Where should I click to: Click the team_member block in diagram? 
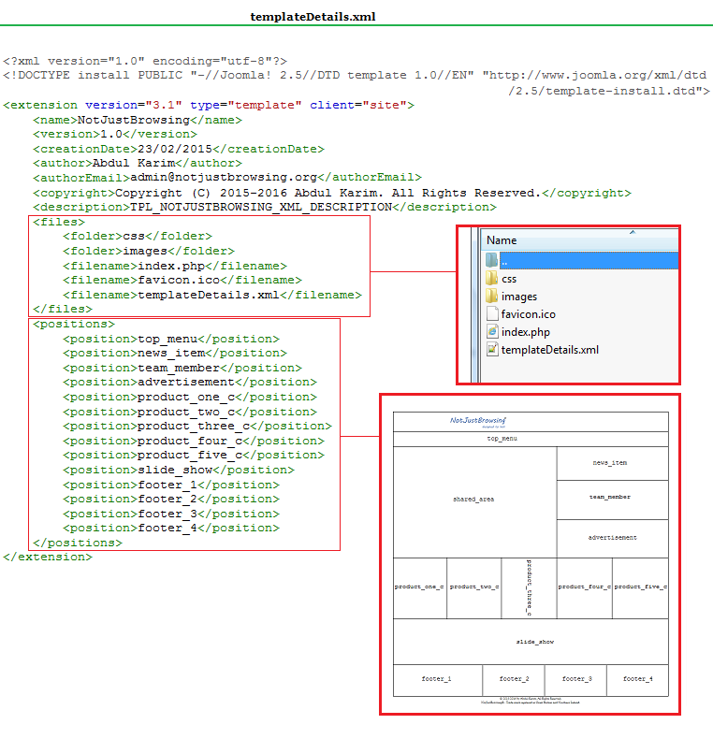[610, 498]
